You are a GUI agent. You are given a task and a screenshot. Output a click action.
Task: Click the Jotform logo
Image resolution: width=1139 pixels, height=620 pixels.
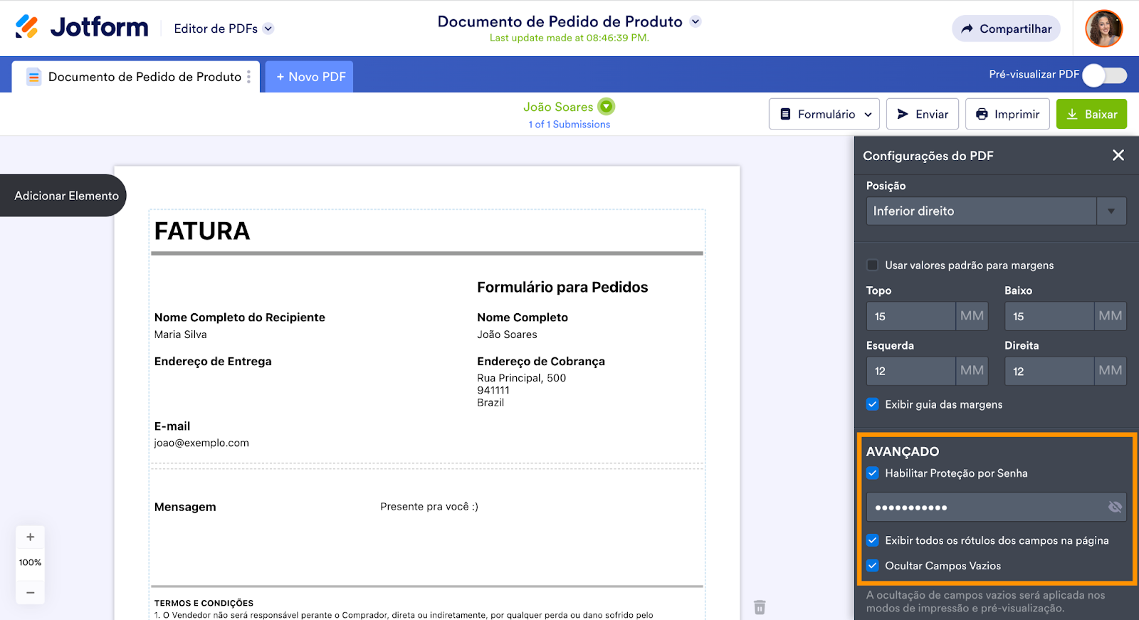[82, 27]
